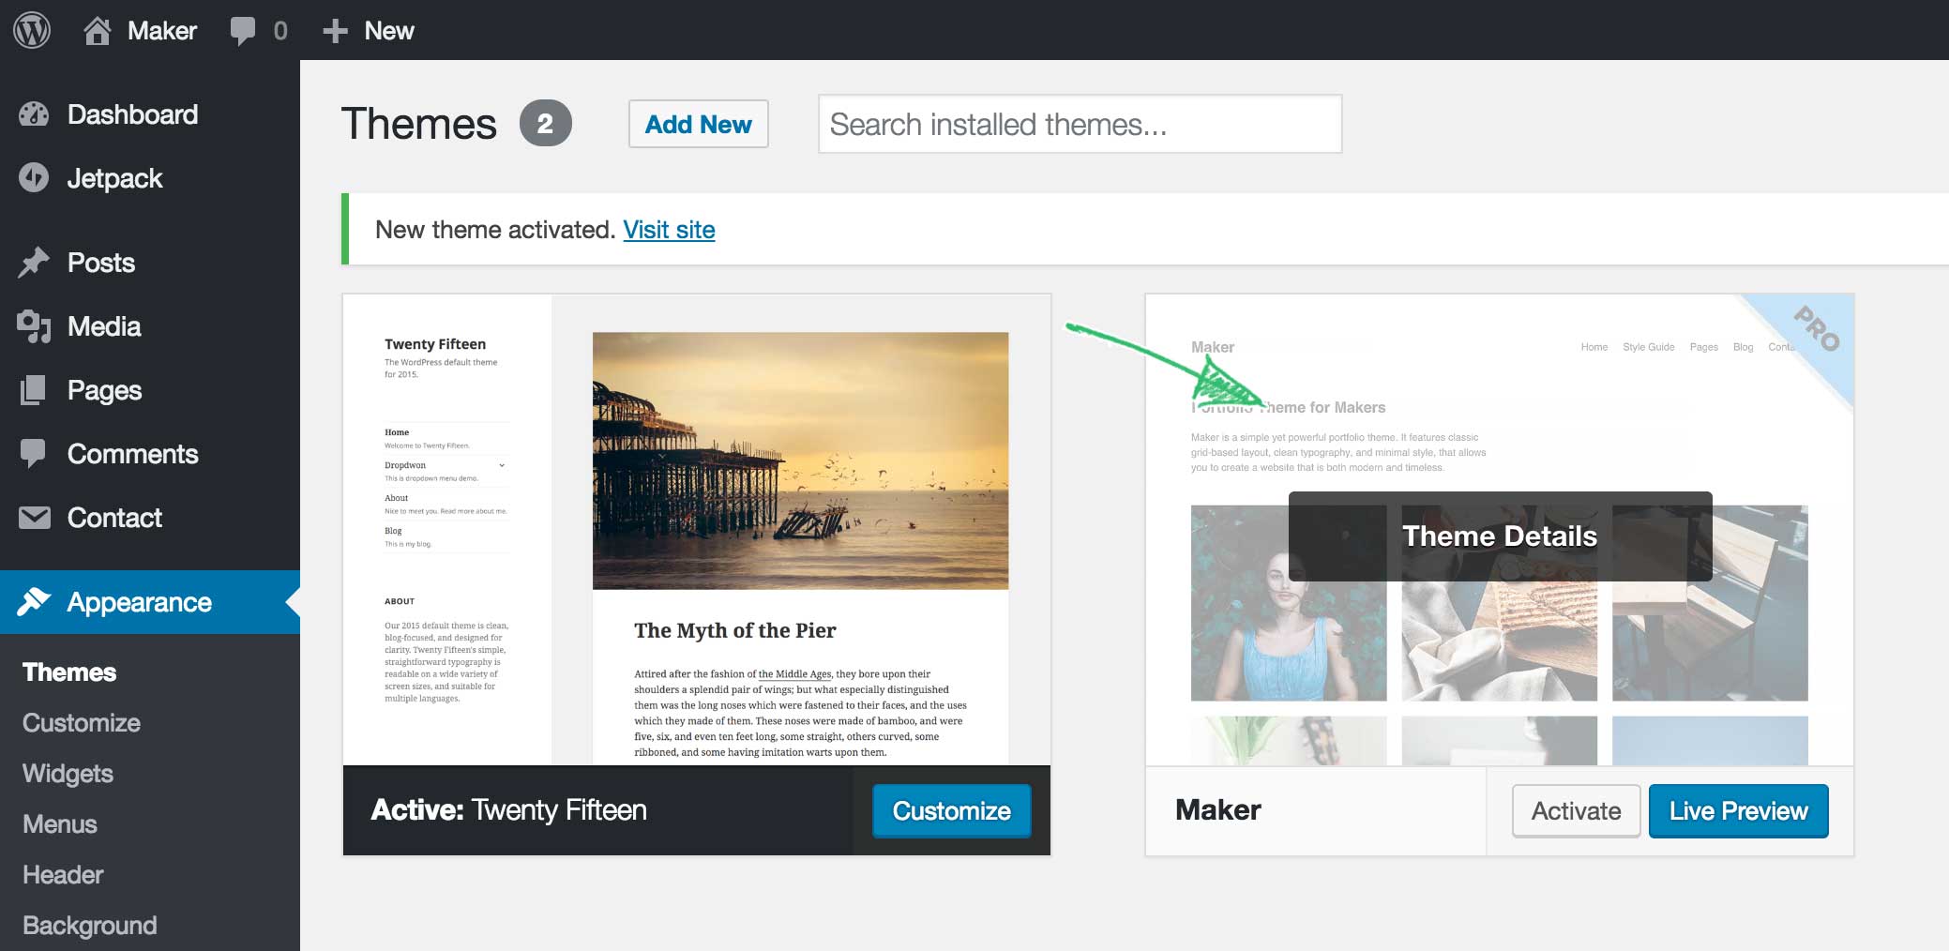Click the Twenty Fifteen theme screenshot
This screenshot has height=951, width=1949.
(x=697, y=530)
